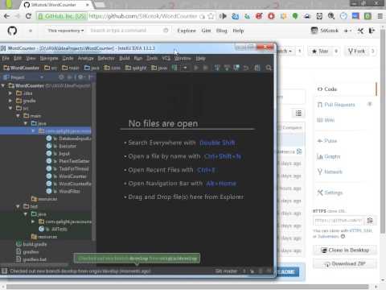
Task: Click the Git: master branch widget in status bar
Action: click(x=226, y=271)
